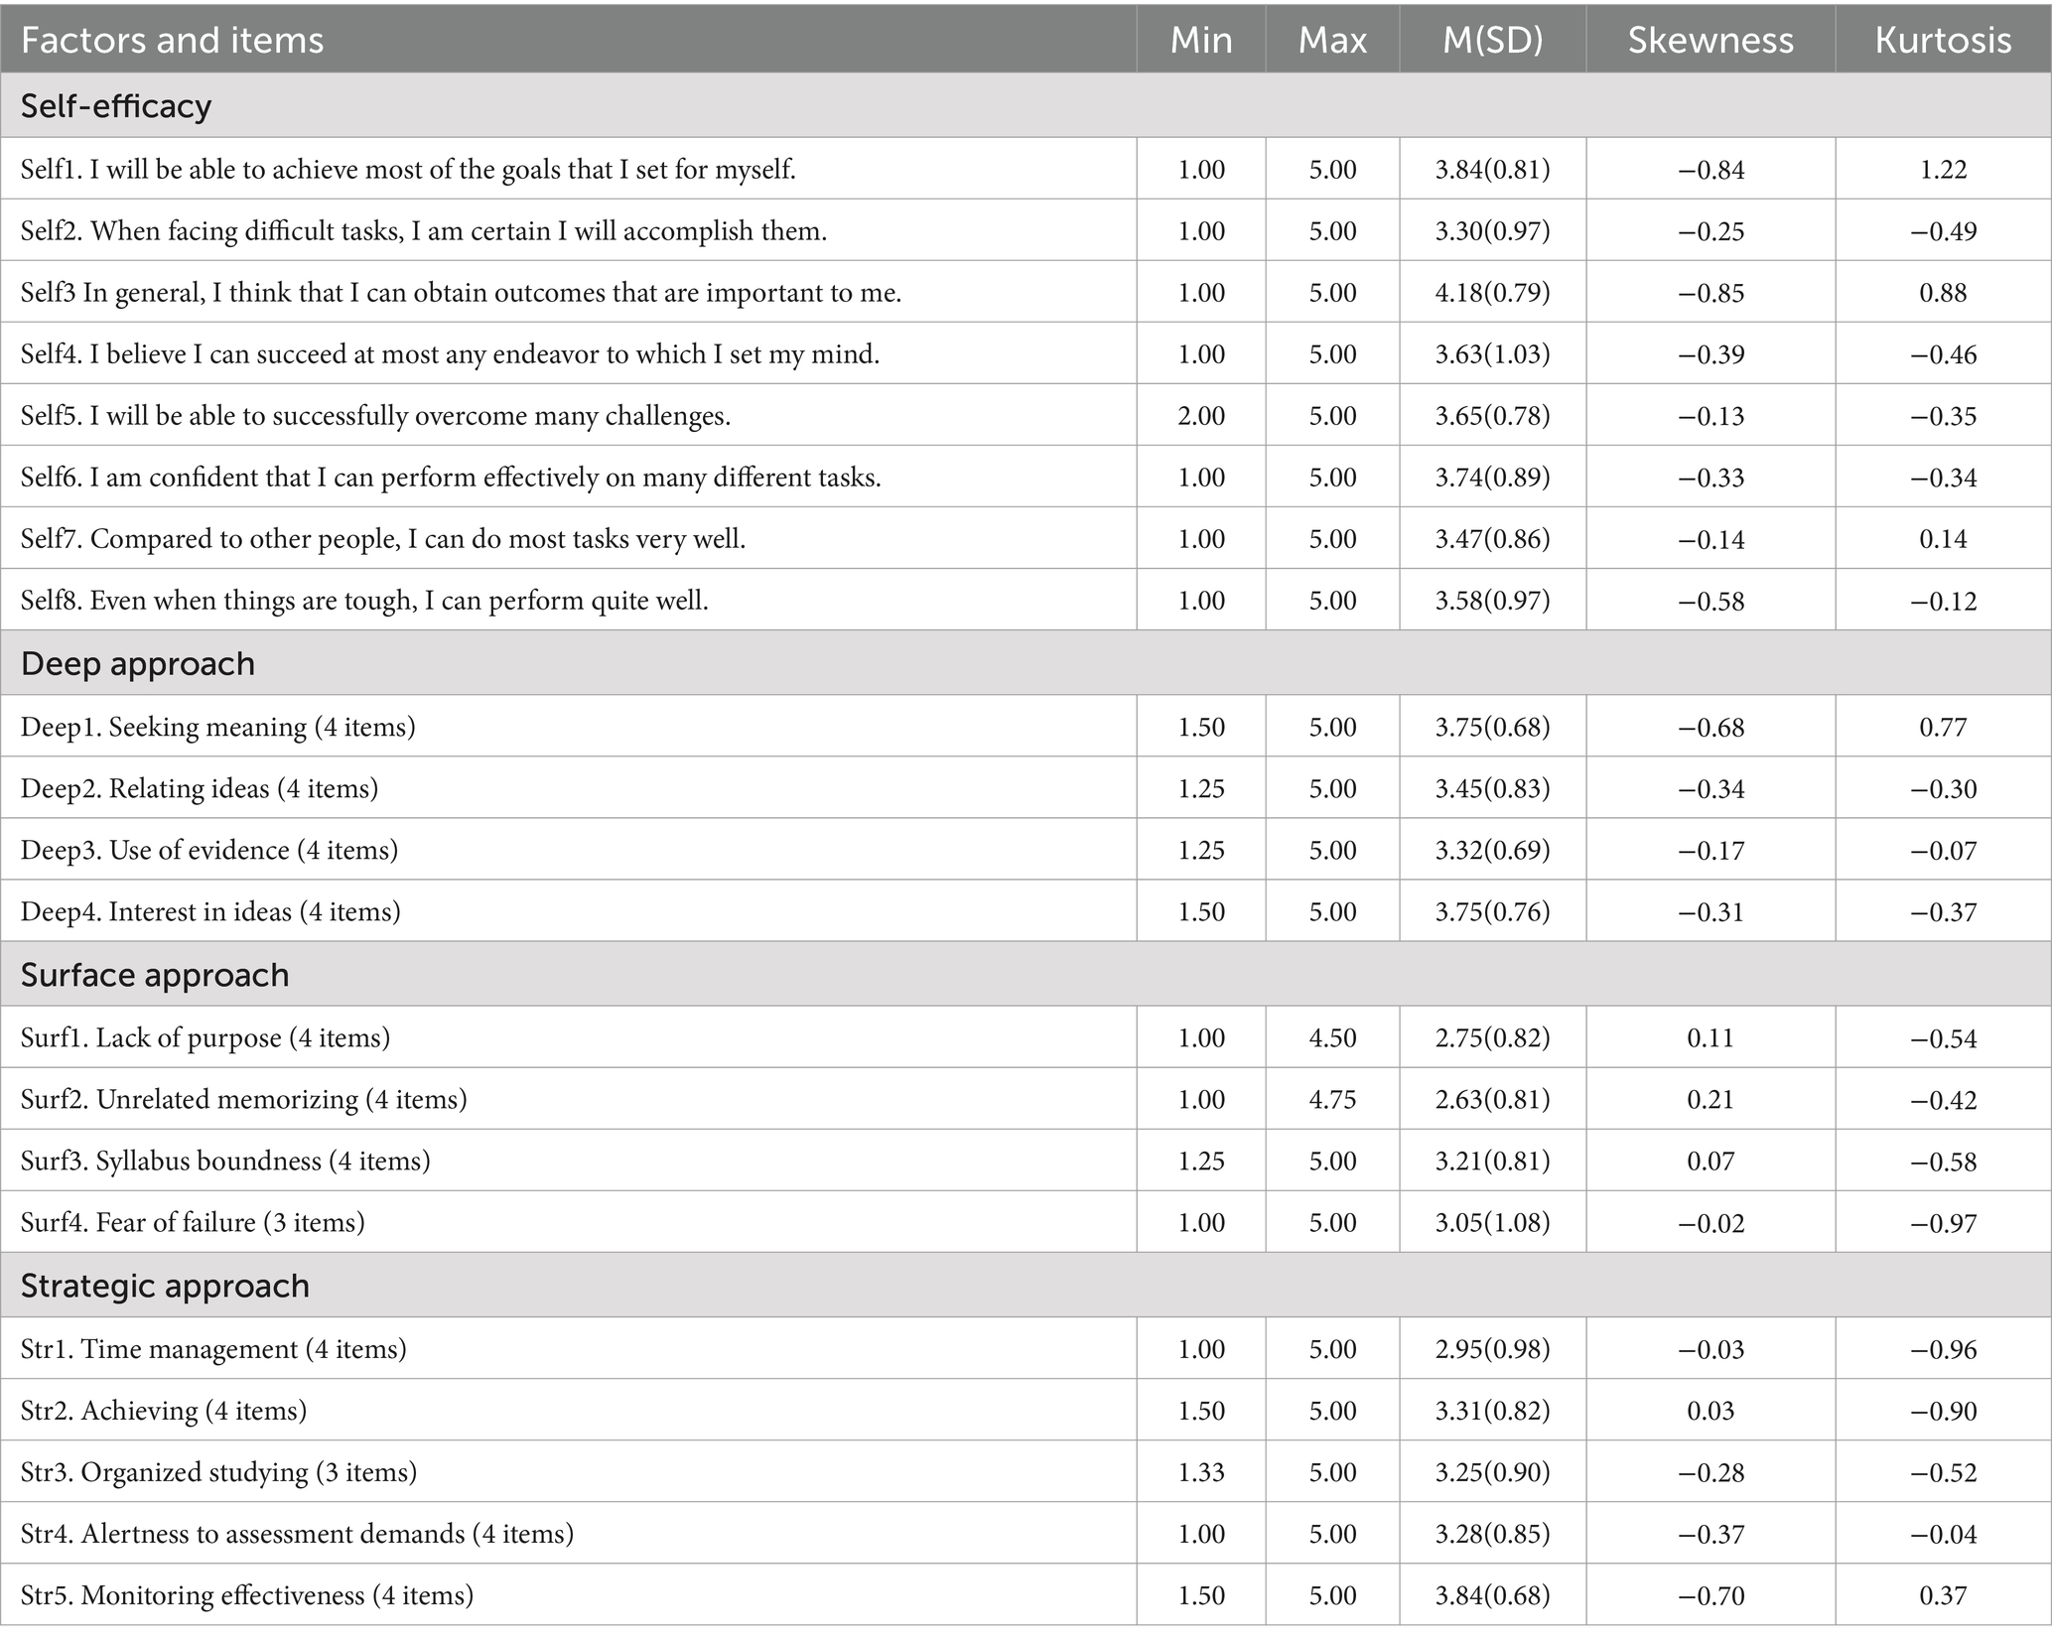The height and width of the screenshot is (1643, 2052).
Task: Select the 'Strategic approach' section heading
Action: [x=165, y=1286]
